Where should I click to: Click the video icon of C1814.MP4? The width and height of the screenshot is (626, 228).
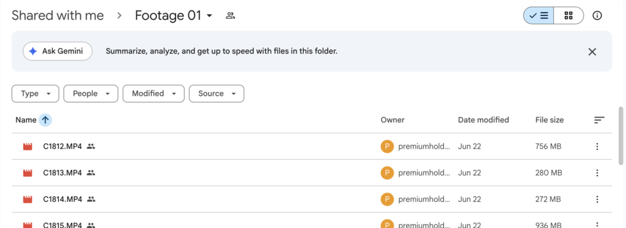click(x=28, y=199)
